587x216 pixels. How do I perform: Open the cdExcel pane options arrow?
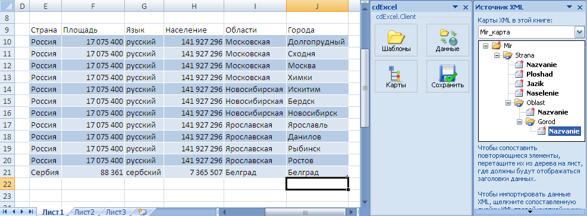point(455,7)
